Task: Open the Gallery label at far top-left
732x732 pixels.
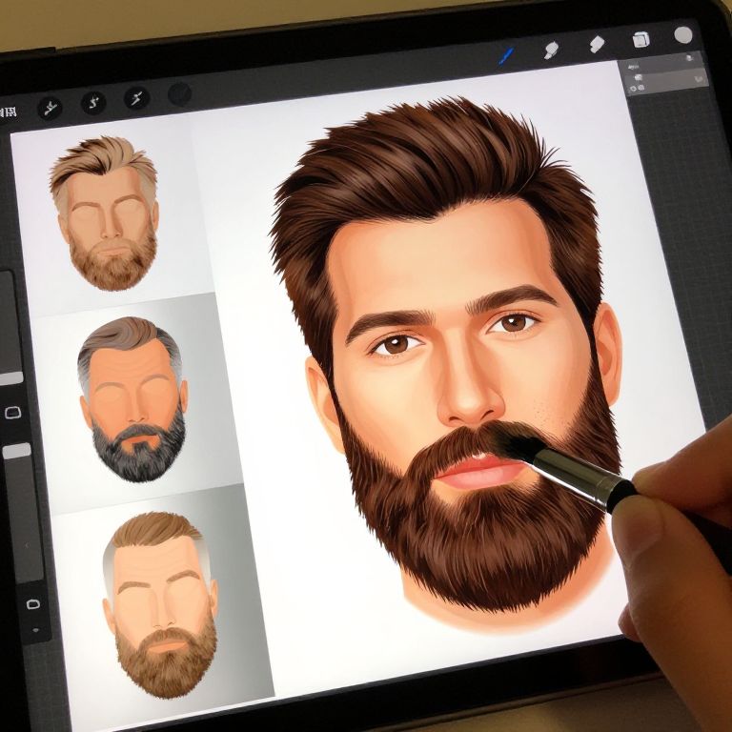Action: tap(8, 112)
